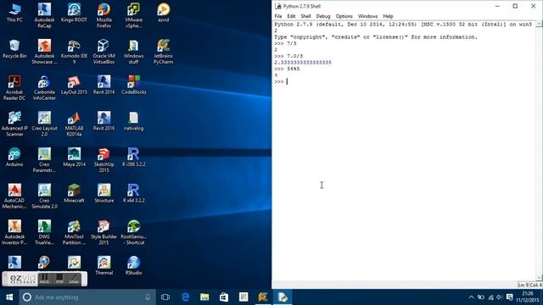The height and width of the screenshot is (305, 543).
Task: Select the Komodo IDE 9 shortcut
Action: tap(74, 52)
